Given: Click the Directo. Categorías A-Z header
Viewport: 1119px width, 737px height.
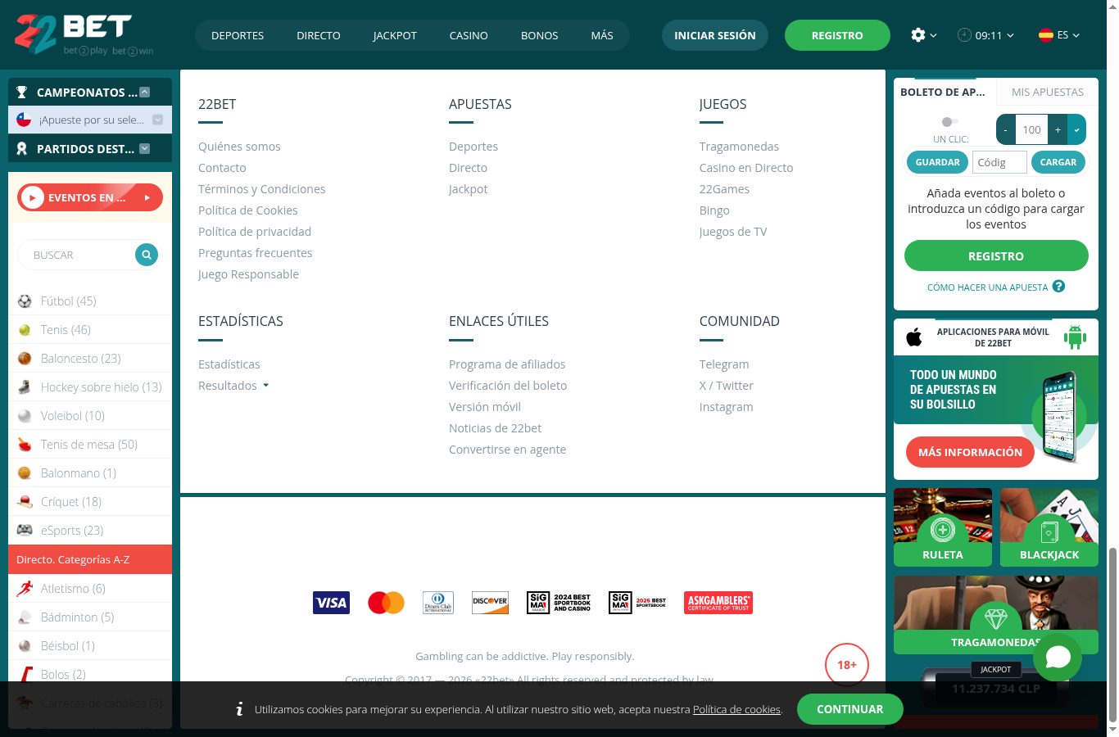Looking at the screenshot, I should click(90, 559).
